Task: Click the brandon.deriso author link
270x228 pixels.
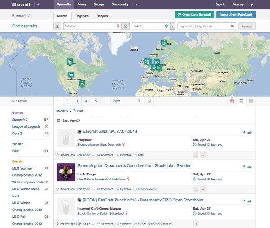Action: 148,189
